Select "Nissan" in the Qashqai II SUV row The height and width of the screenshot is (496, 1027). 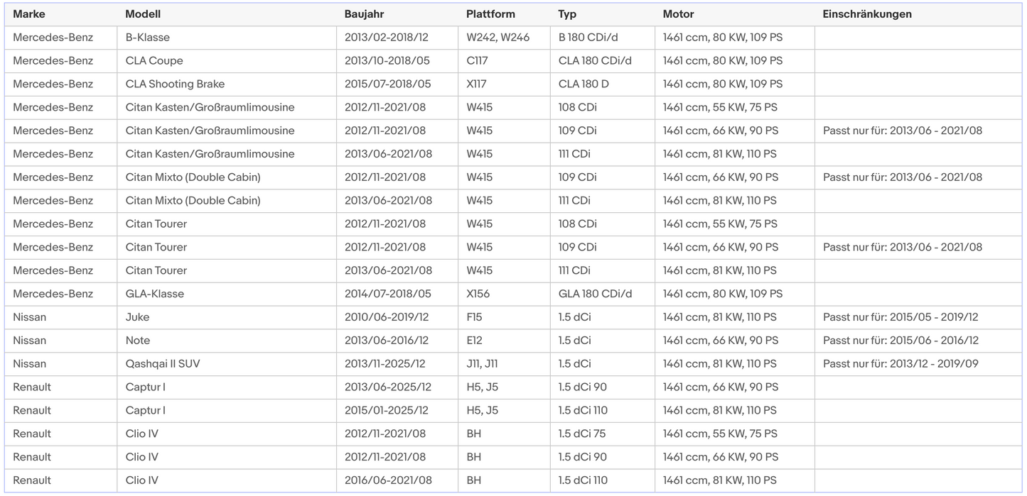pos(29,364)
